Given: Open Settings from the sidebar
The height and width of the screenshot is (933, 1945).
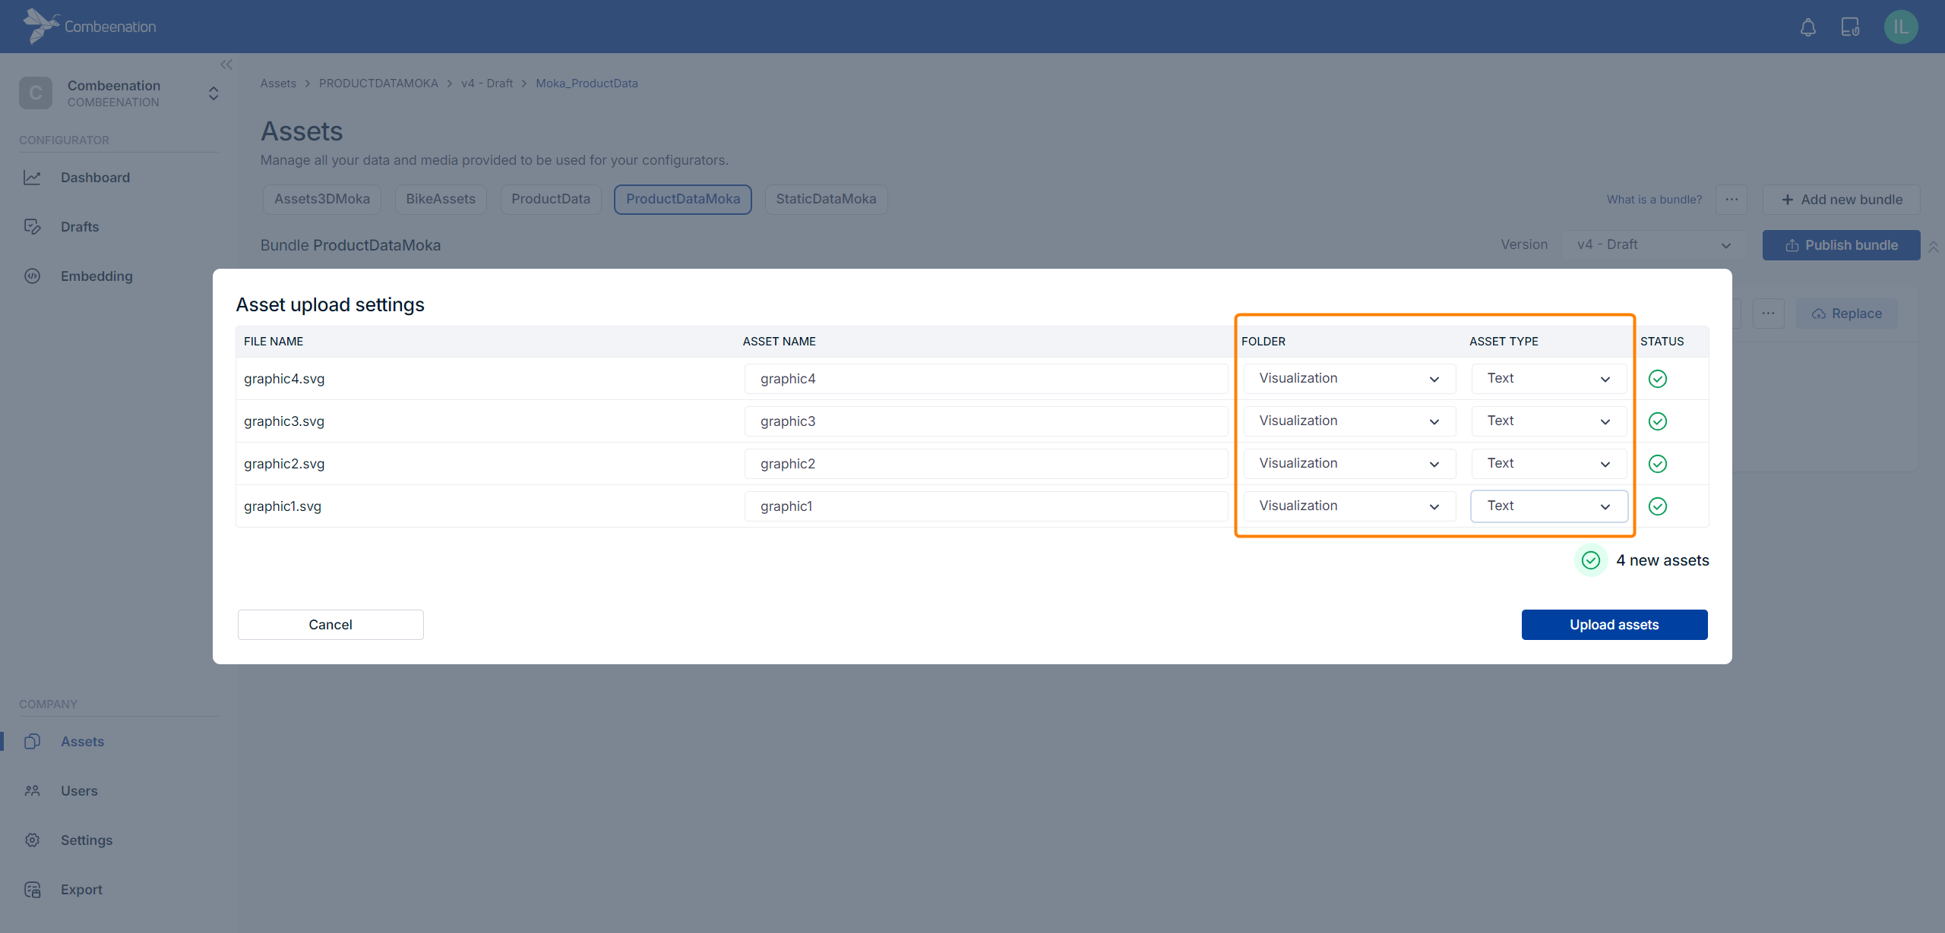Looking at the screenshot, I should [87, 840].
